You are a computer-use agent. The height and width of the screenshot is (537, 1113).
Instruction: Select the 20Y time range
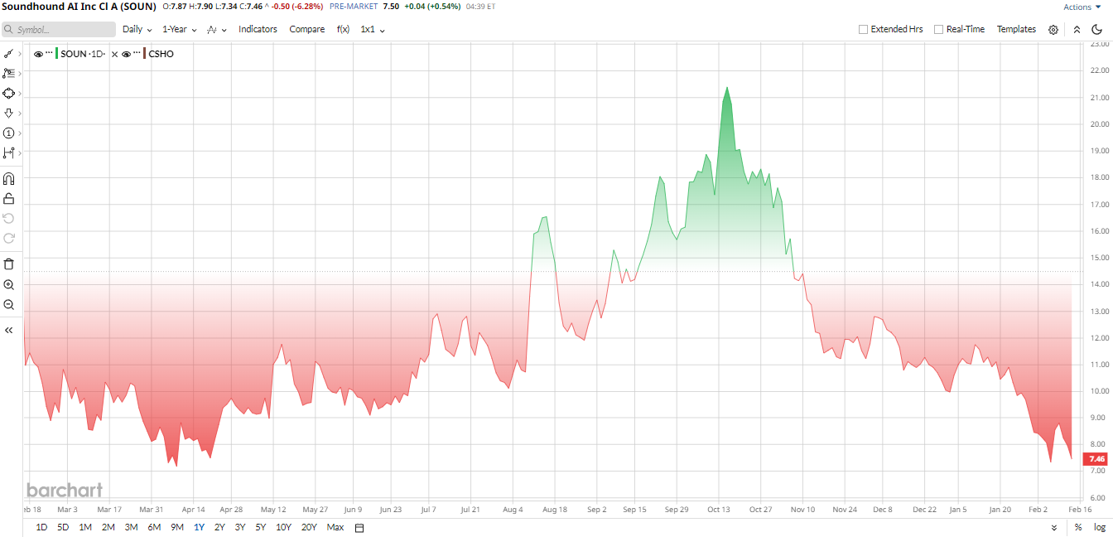pos(309,527)
